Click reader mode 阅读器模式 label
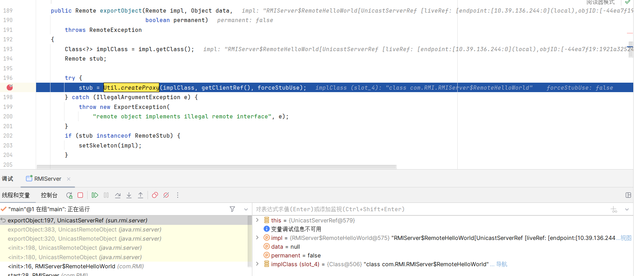Image resolution: width=635 pixels, height=276 pixels. (x=601, y=2)
